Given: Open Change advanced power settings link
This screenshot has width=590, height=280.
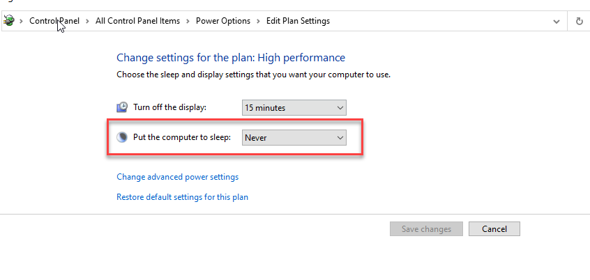Looking at the screenshot, I should (x=178, y=177).
